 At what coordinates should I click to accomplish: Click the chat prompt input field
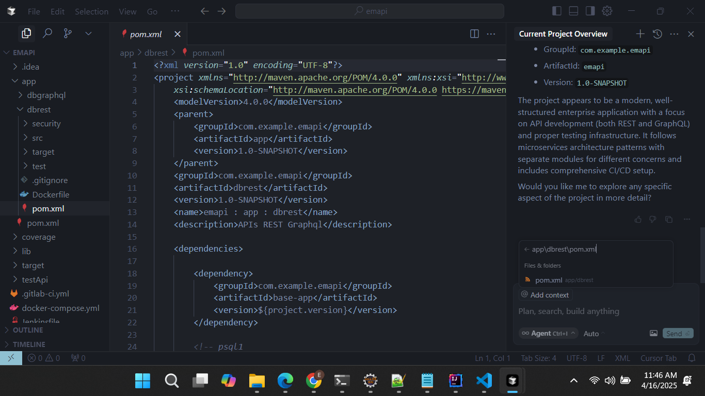click(606, 311)
